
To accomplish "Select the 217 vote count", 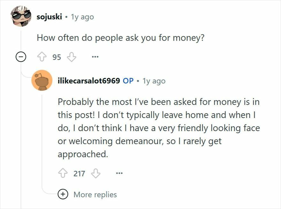I will tap(79, 173).
